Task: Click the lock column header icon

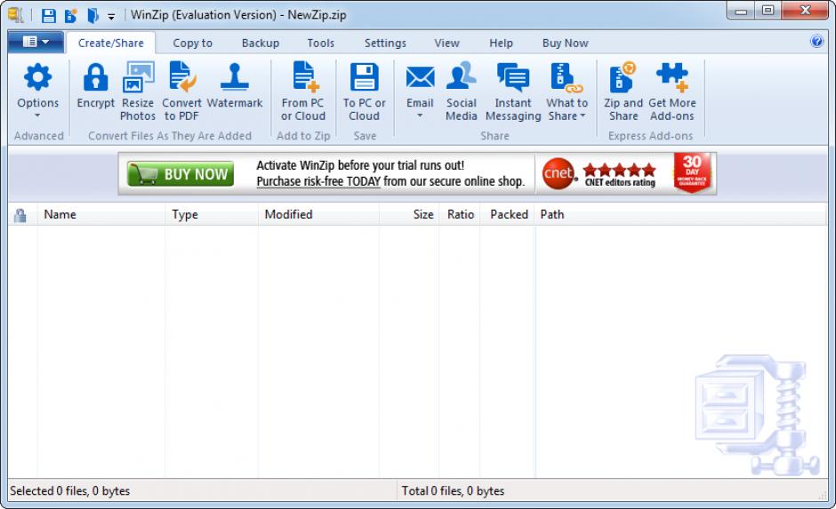Action: tap(20, 215)
